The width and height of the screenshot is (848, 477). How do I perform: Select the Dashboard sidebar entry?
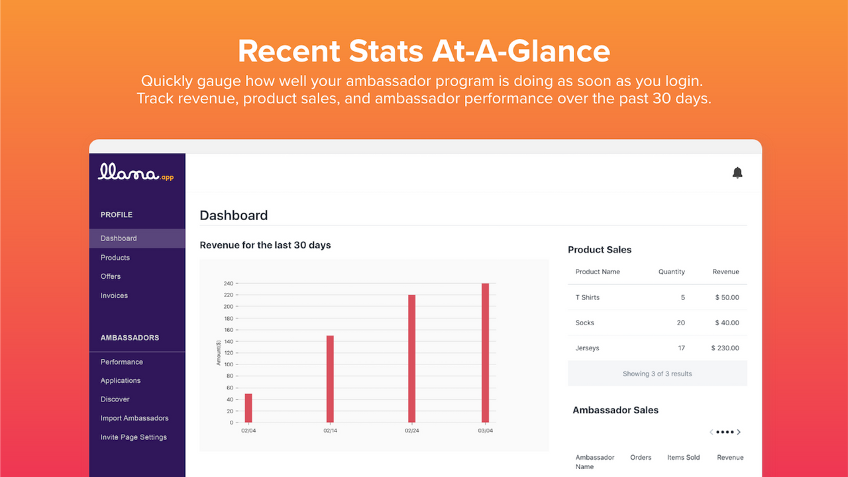119,238
